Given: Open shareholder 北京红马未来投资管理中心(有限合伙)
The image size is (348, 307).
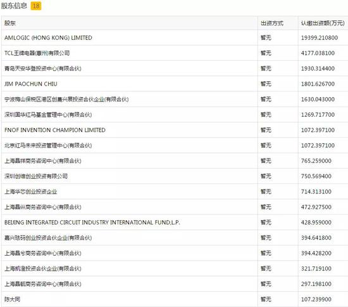Looking at the screenshot, I should (48, 145).
